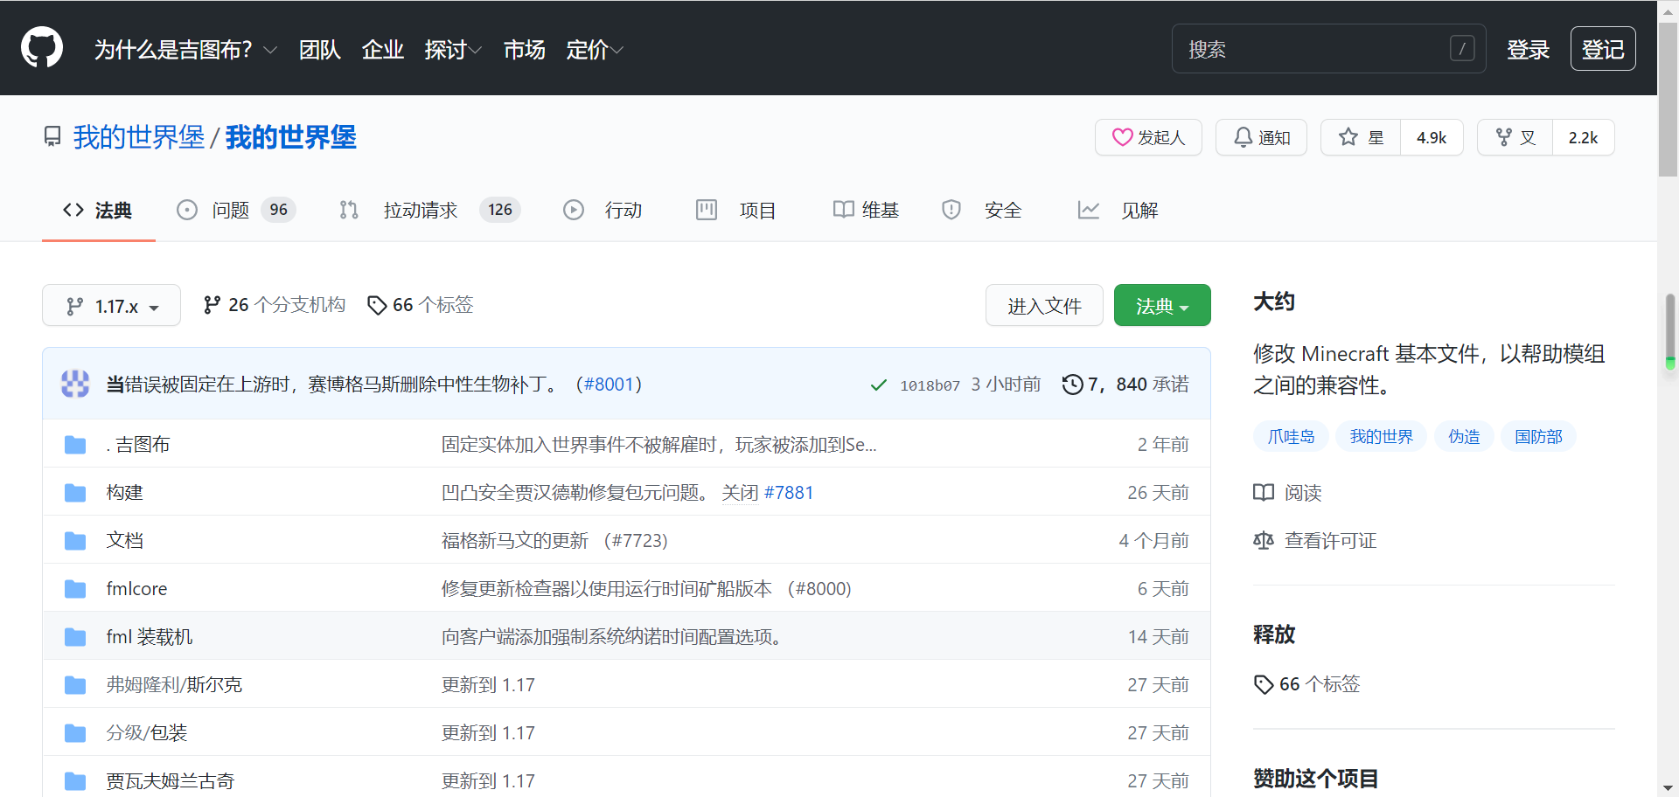Open the 企业 menu item
The height and width of the screenshot is (797, 1679).
pos(383,50)
